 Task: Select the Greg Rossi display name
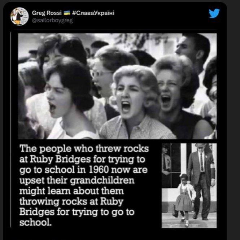coord(47,13)
